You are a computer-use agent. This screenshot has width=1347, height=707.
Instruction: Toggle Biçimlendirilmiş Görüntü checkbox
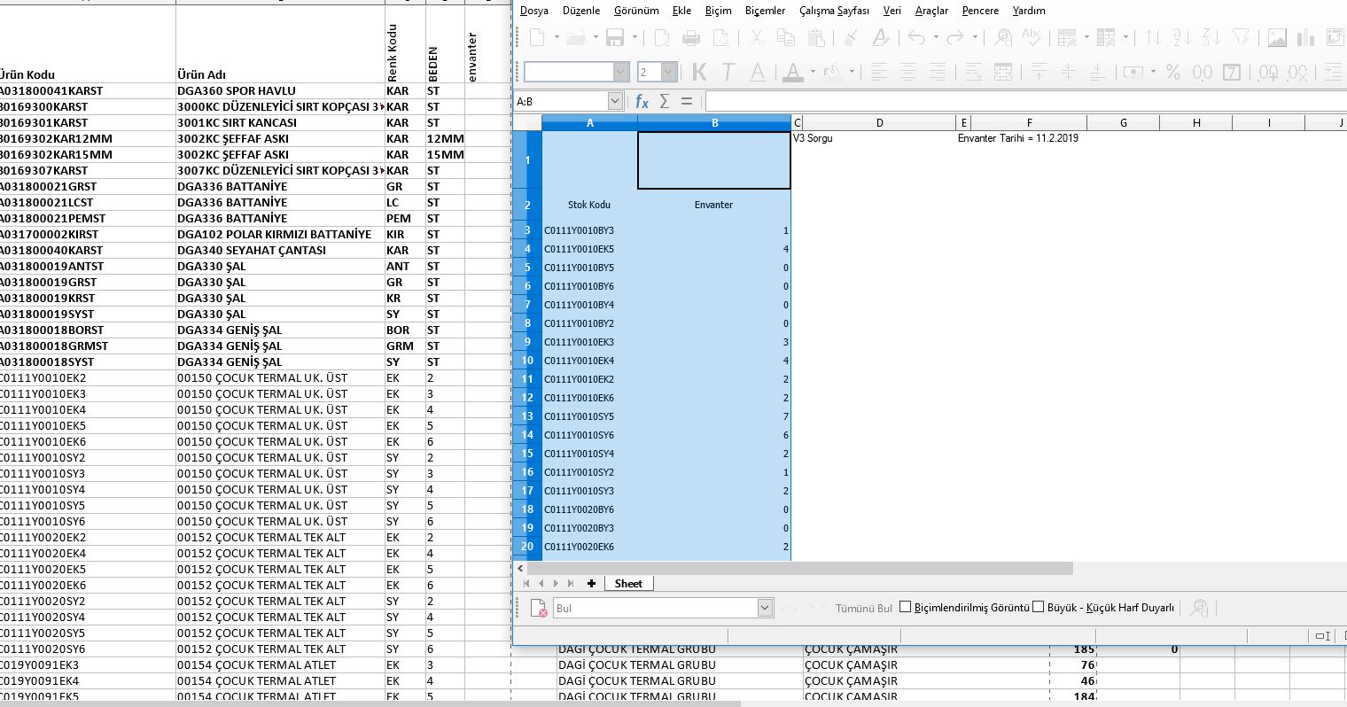905,607
